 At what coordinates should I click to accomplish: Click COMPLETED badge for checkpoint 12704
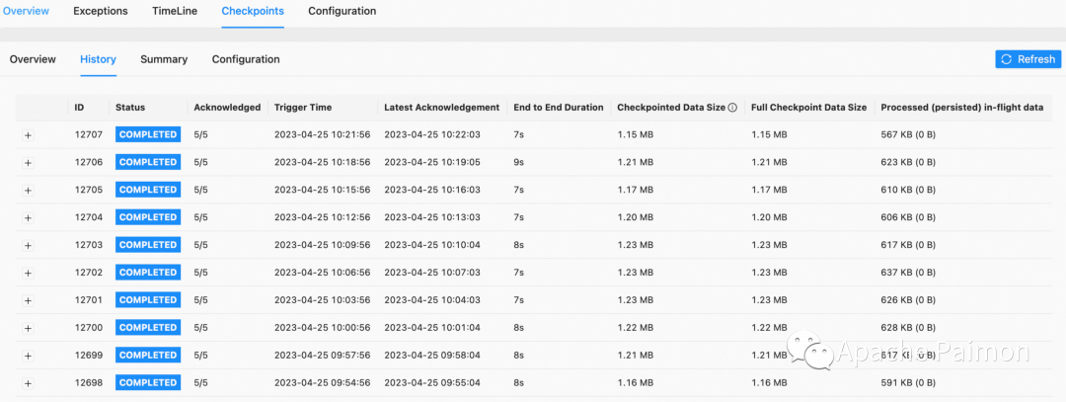148,217
